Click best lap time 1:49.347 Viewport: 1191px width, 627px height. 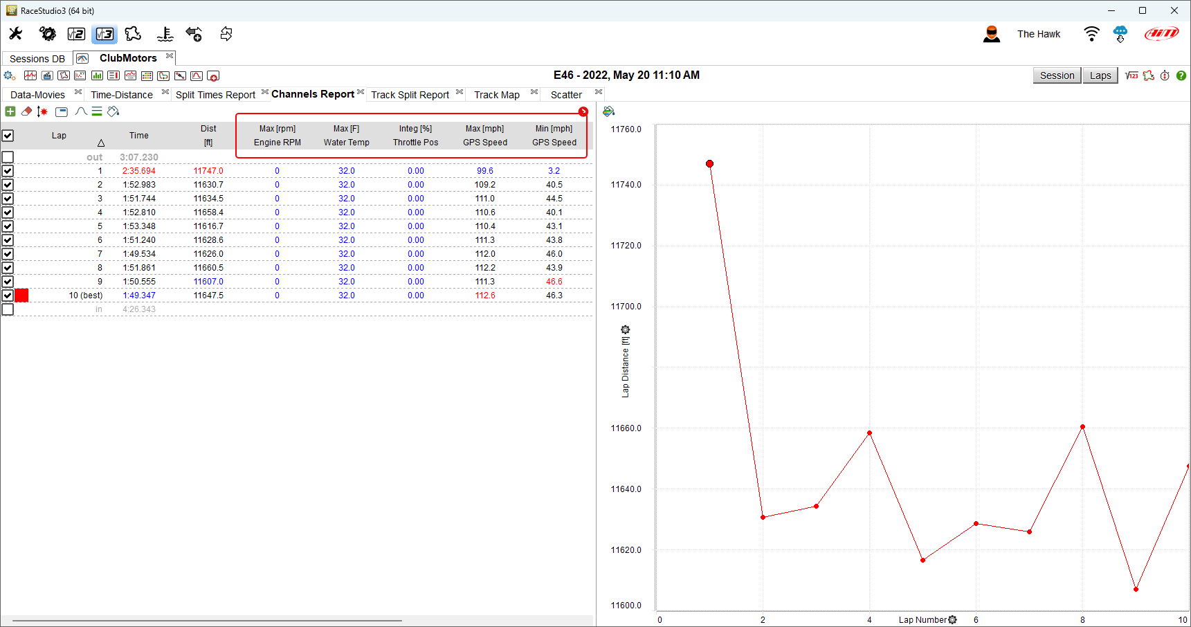point(139,296)
